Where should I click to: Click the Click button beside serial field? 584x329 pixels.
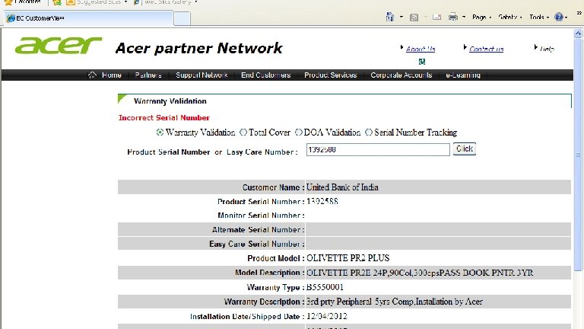464,149
